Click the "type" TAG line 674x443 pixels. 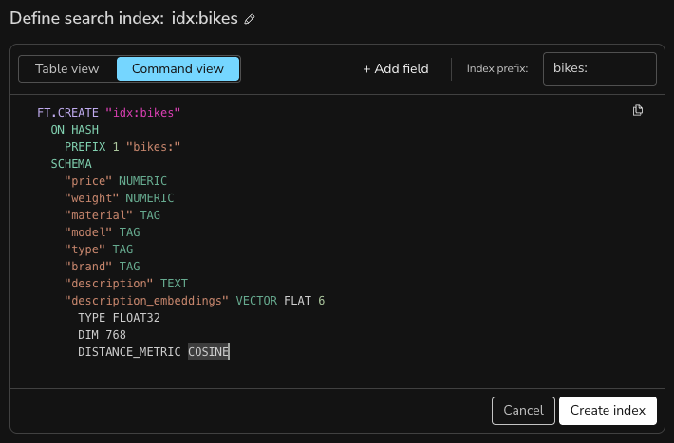tap(99, 249)
